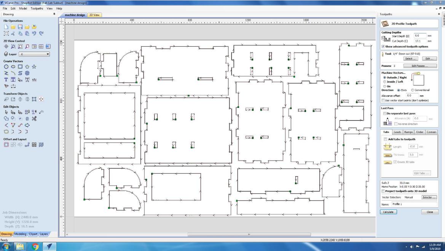The image size is (445, 251).
Task: Select the Draw Circle tool
Action: pyautogui.click(x=6, y=67)
